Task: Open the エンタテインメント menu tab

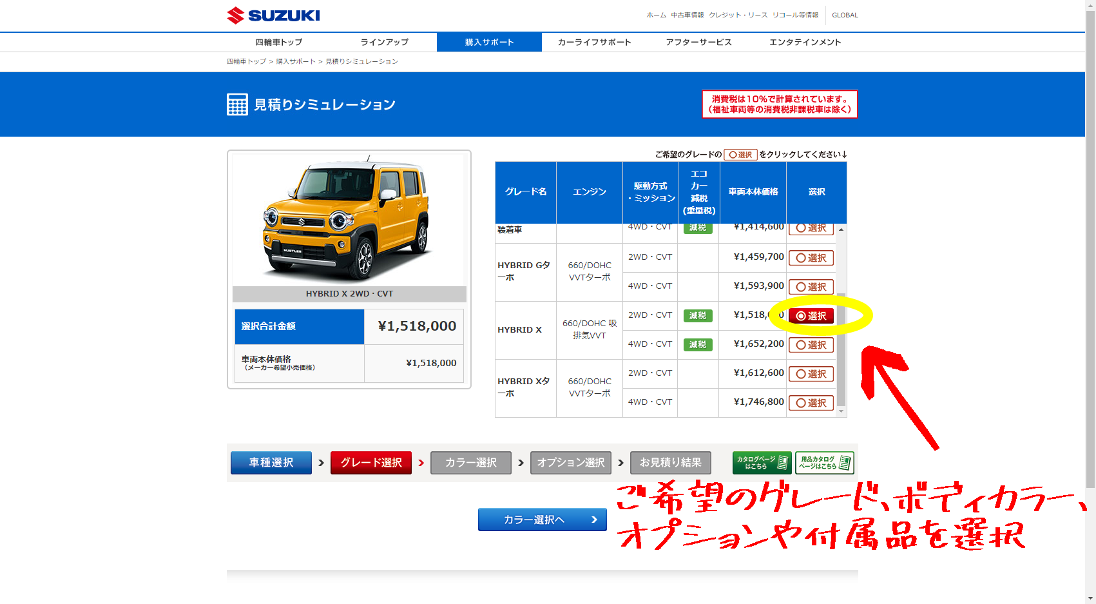Action: (805, 42)
